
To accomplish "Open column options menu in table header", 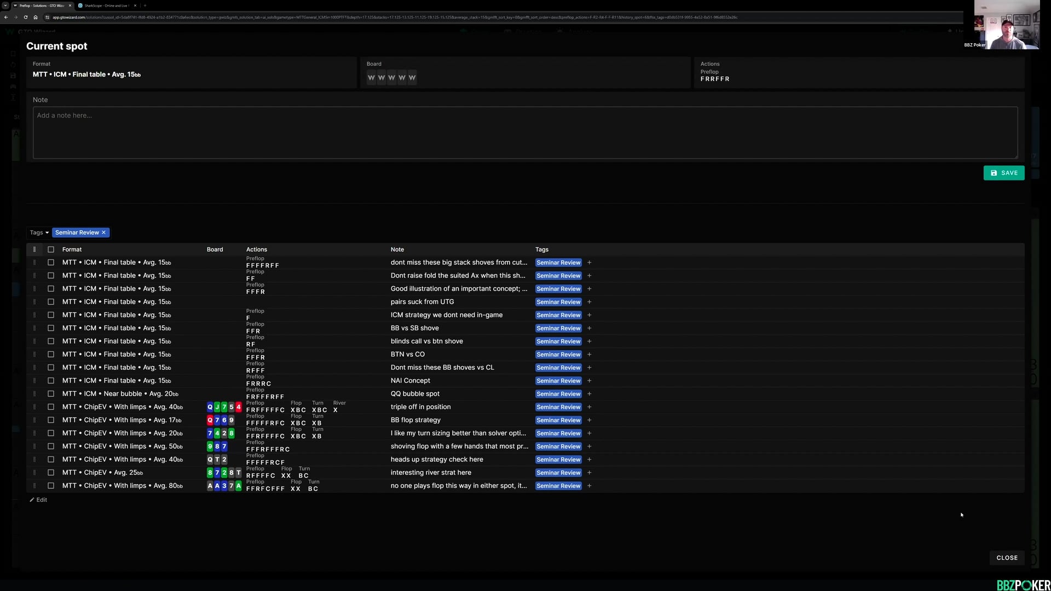I will click(x=34, y=250).
